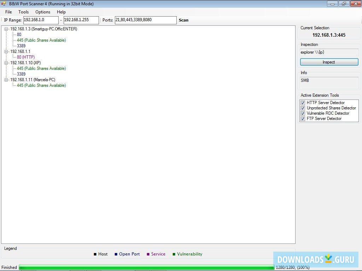Select port 3389 under 192.168.1.3
Viewport: 362px width, 271px height.
(21, 46)
